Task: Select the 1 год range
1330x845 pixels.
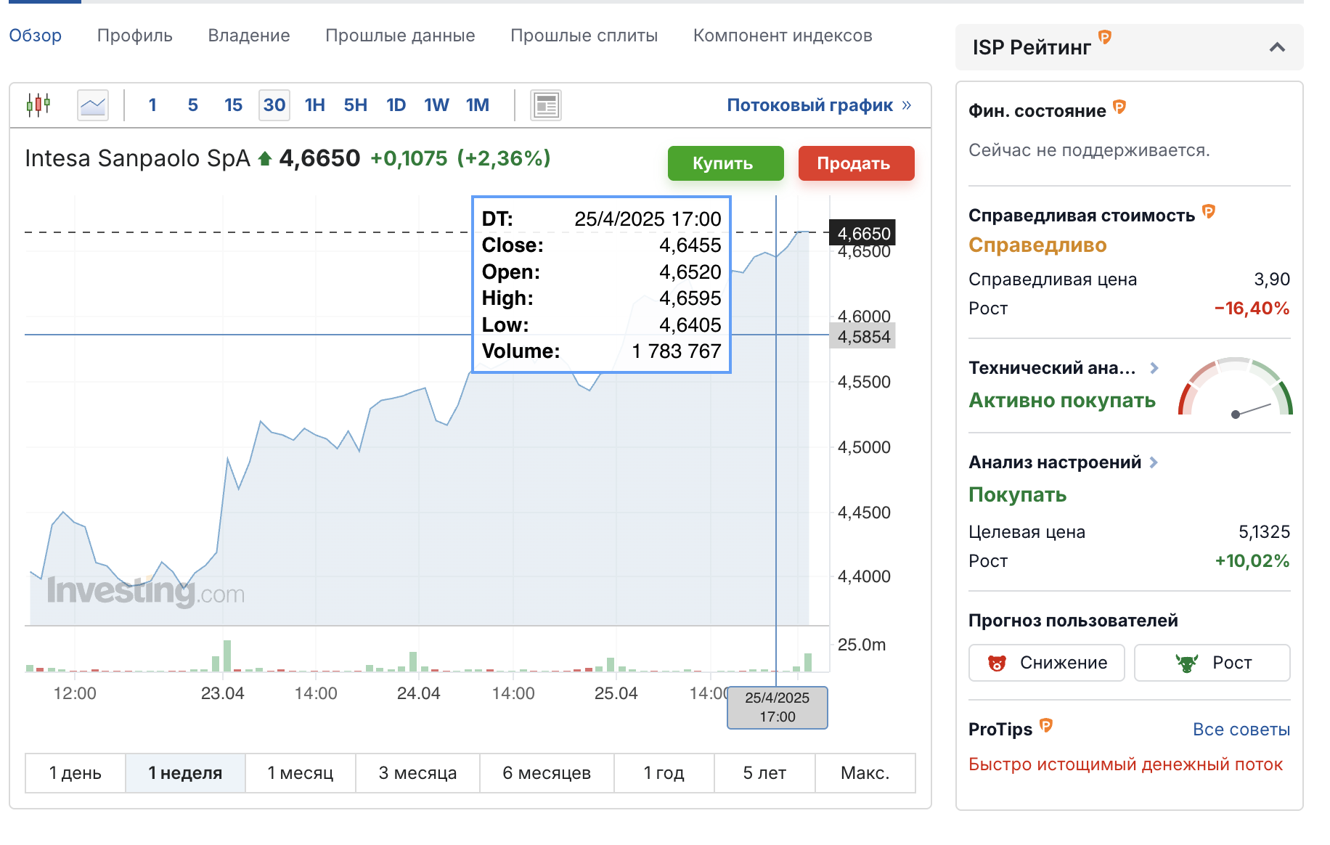Action: (x=664, y=773)
